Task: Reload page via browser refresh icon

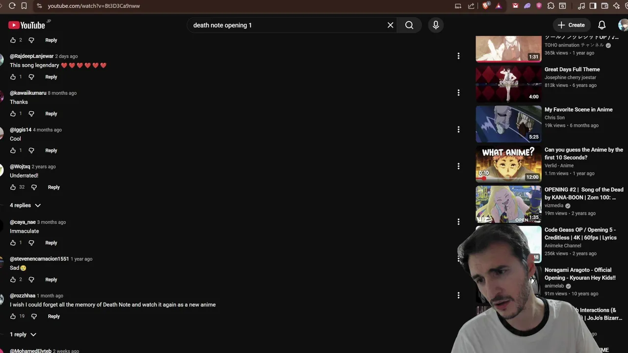Action: coord(12,6)
